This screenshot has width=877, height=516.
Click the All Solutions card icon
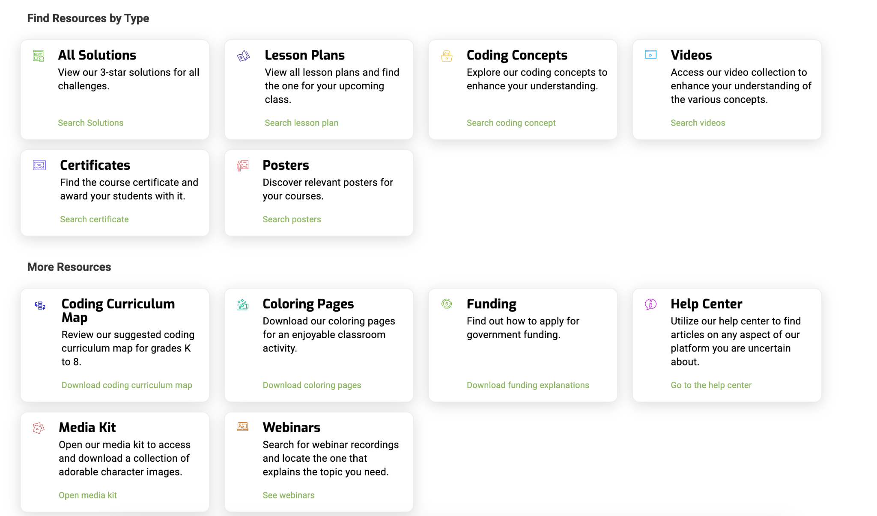click(x=39, y=56)
